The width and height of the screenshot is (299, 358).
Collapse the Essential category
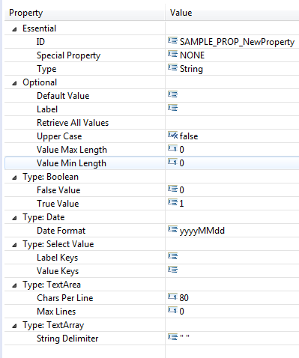coord(14,29)
